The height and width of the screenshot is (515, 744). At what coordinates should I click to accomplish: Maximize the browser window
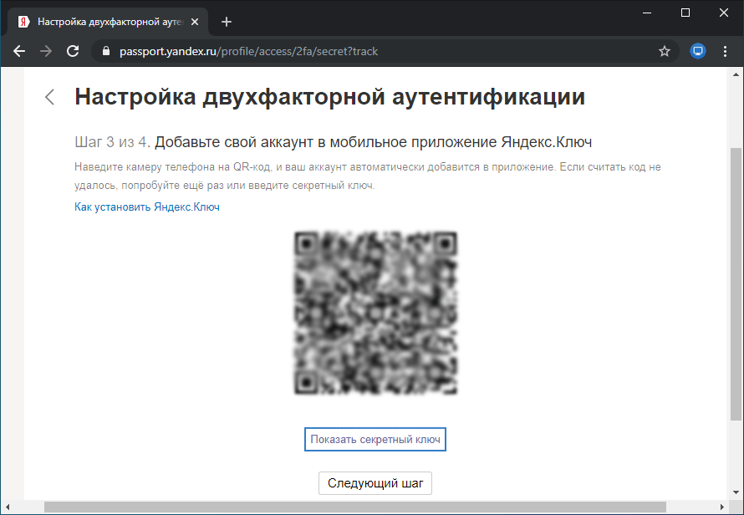point(685,13)
